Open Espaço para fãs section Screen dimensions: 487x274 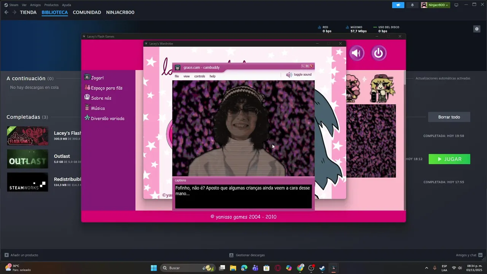point(107,88)
